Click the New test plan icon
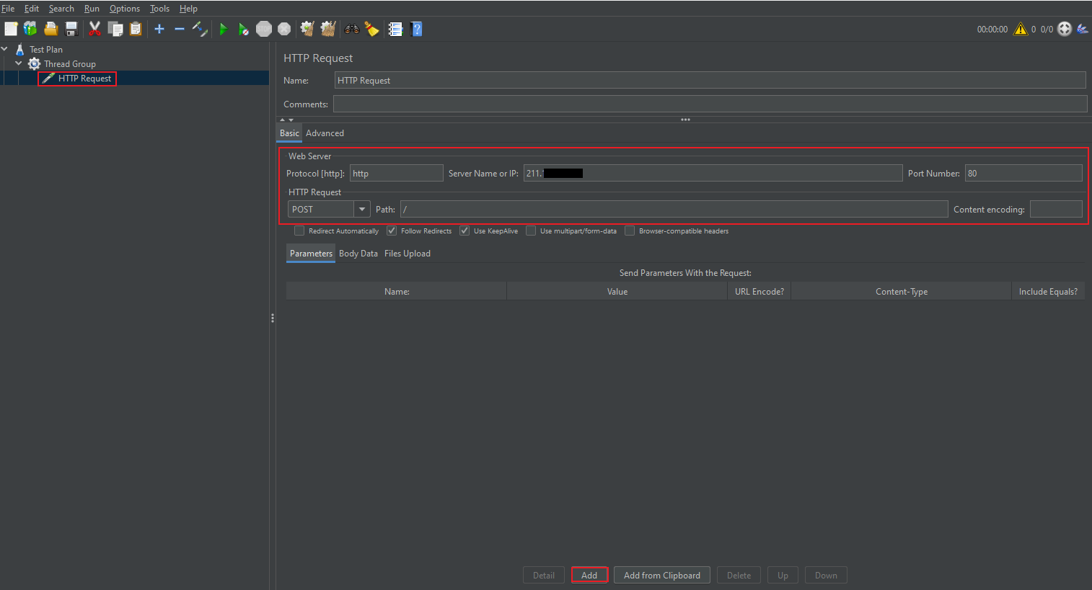Screen dimensions: 1092x590 pos(11,29)
